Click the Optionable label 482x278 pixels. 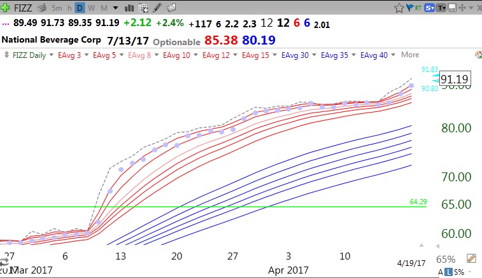(176, 42)
